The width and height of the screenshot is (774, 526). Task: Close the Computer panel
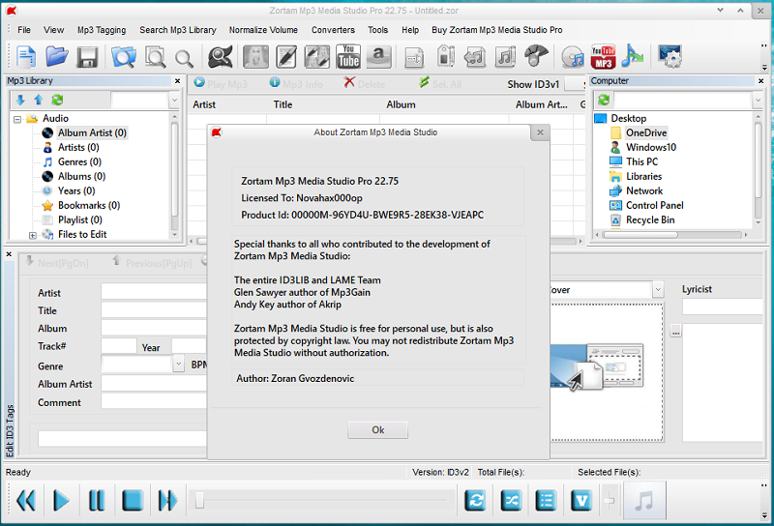pyautogui.click(x=760, y=81)
